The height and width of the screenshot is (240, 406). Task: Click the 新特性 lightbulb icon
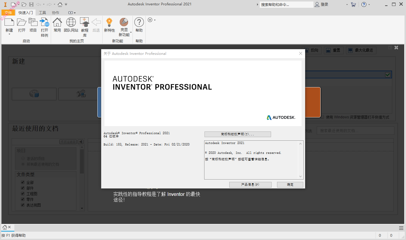click(x=109, y=22)
